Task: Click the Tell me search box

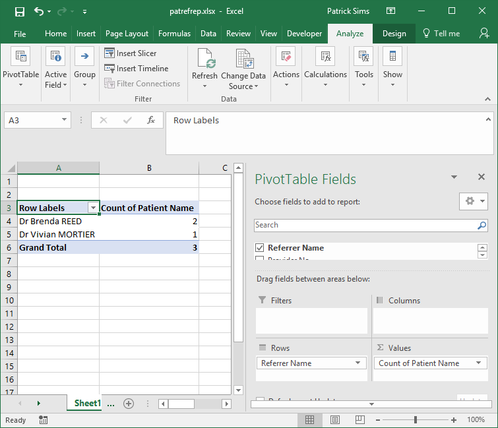Action: pos(441,34)
